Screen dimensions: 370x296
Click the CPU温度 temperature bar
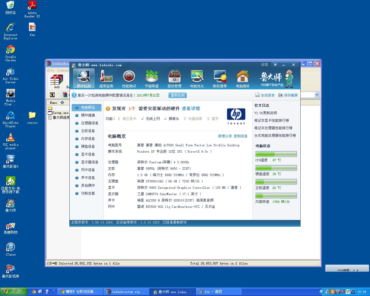[x=276, y=154]
